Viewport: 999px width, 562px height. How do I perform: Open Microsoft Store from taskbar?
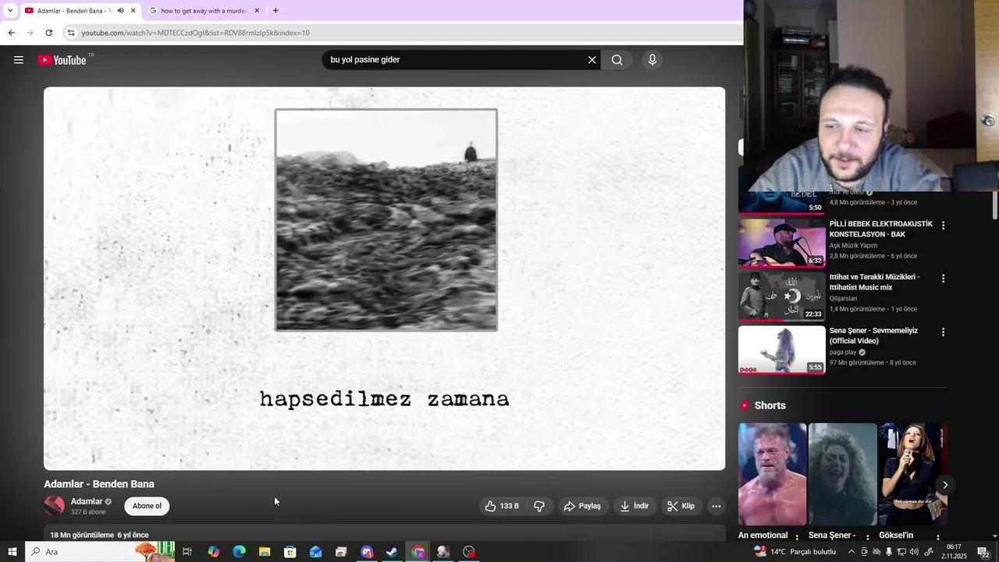(290, 552)
